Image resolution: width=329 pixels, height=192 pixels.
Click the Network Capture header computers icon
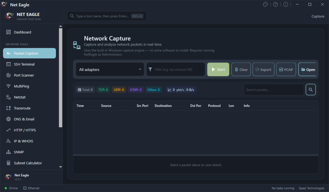(x=77, y=45)
